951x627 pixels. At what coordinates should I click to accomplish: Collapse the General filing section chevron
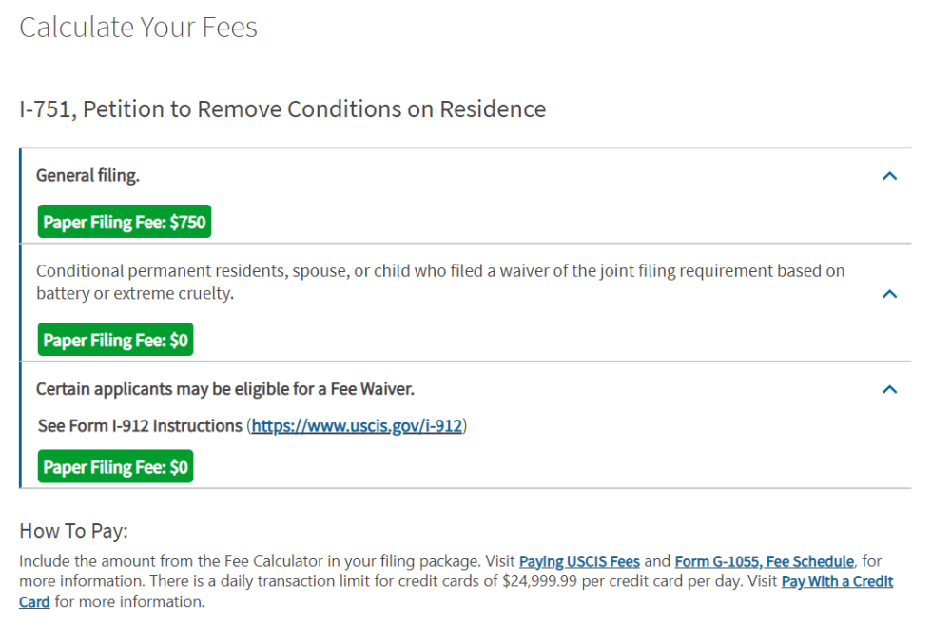pos(889,176)
